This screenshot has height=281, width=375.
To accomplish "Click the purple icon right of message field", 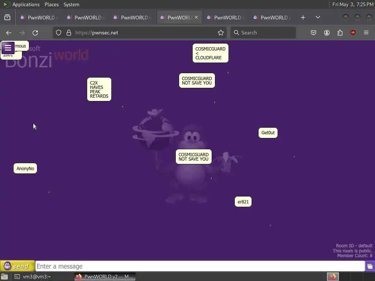I will (370, 266).
